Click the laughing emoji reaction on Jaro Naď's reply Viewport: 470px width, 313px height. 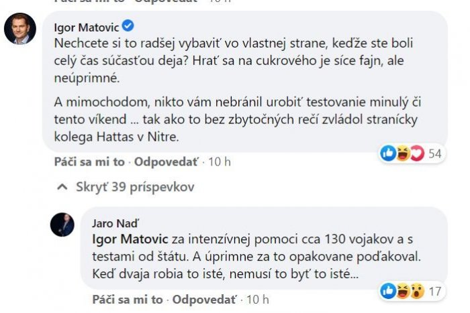(402, 291)
